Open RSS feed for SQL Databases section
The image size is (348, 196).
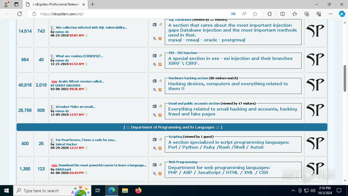click(160, 39)
